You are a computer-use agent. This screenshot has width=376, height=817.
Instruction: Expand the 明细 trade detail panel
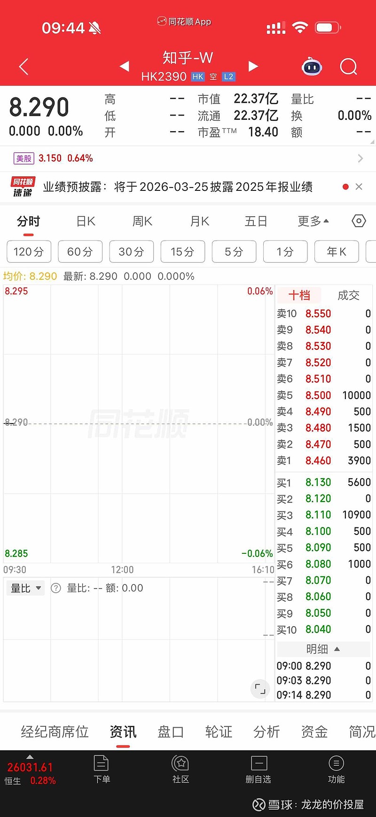(x=323, y=649)
